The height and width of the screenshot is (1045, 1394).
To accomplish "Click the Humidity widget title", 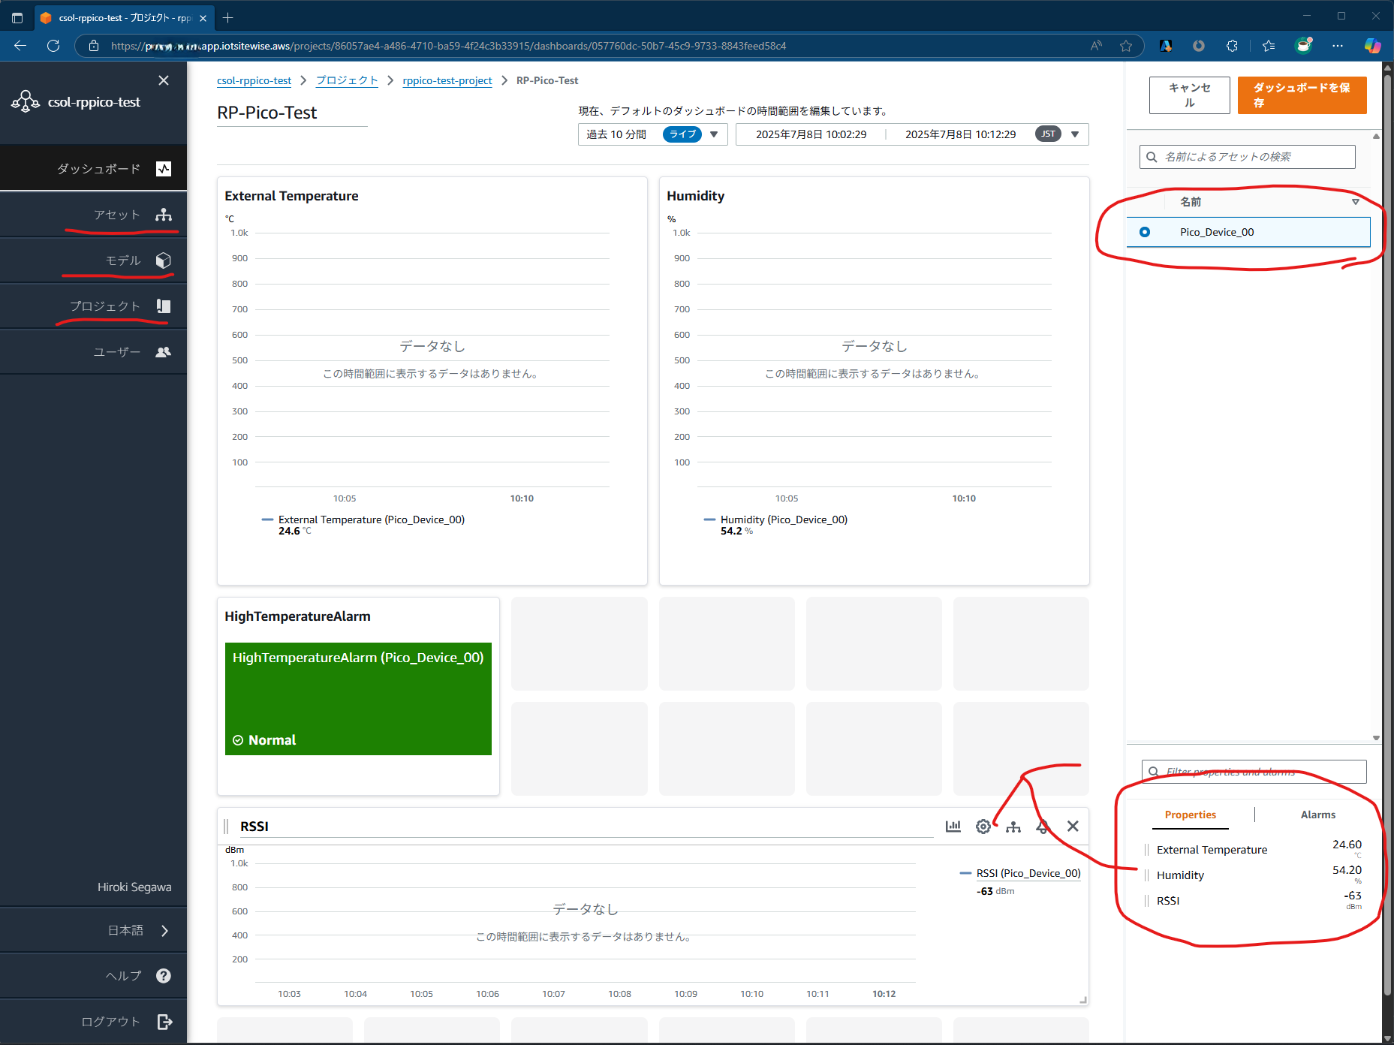I will (695, 196).
